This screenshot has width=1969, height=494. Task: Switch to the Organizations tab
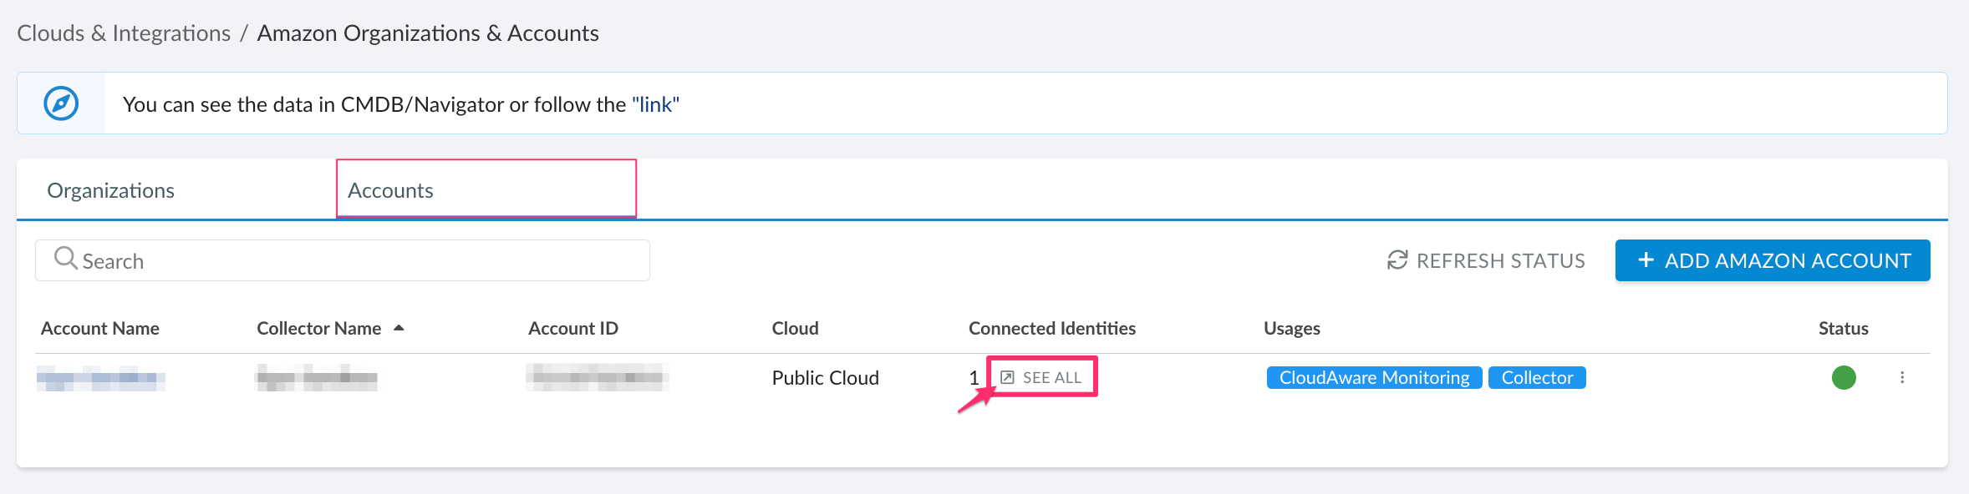coord(111,190)
